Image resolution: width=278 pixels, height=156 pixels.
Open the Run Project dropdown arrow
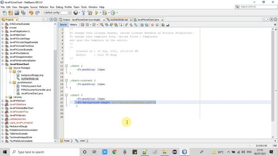[x=100, y=13]
